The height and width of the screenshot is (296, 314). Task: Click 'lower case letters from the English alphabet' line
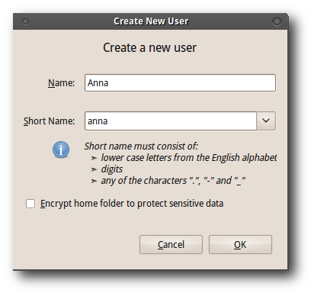coord(189,158)
